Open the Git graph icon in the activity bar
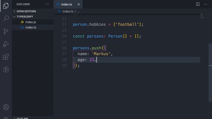This screenshot has height=119, width=212. pos(6,69)
